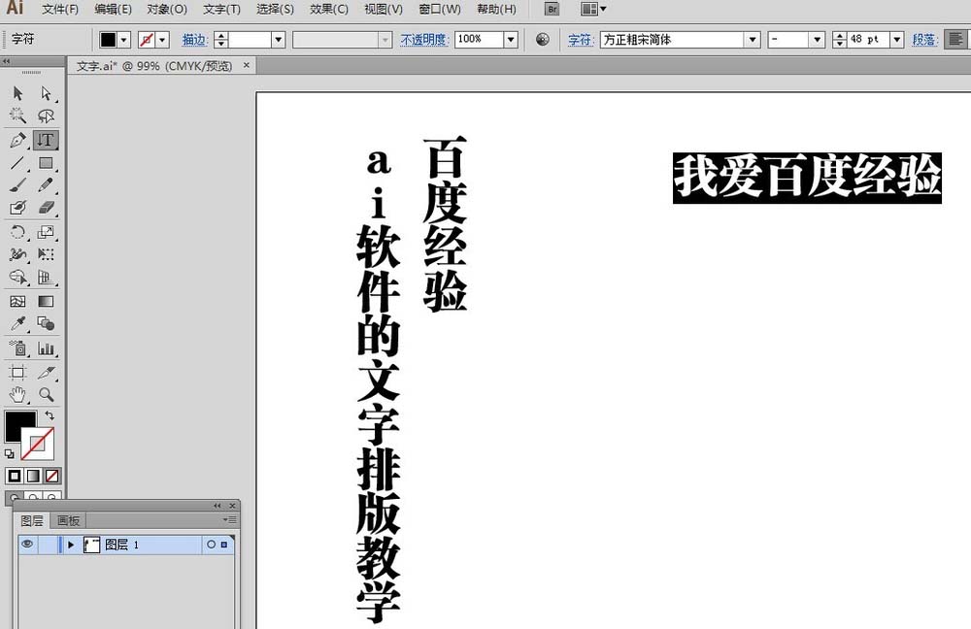Pick the Pencil tool
This screenshot has width=971, height=629.
click(46, 185)
